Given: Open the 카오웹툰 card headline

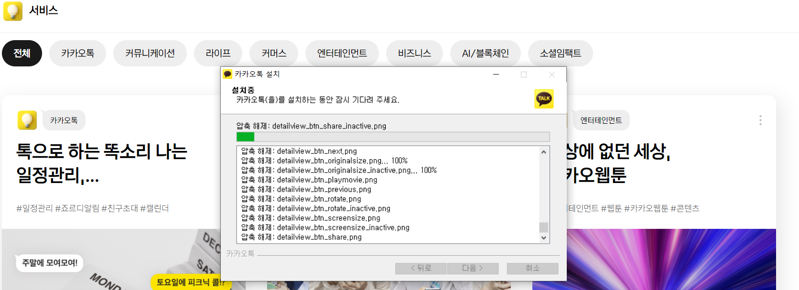Looking at the screenshot, I should pyautogui.click(x=619, y=163).
